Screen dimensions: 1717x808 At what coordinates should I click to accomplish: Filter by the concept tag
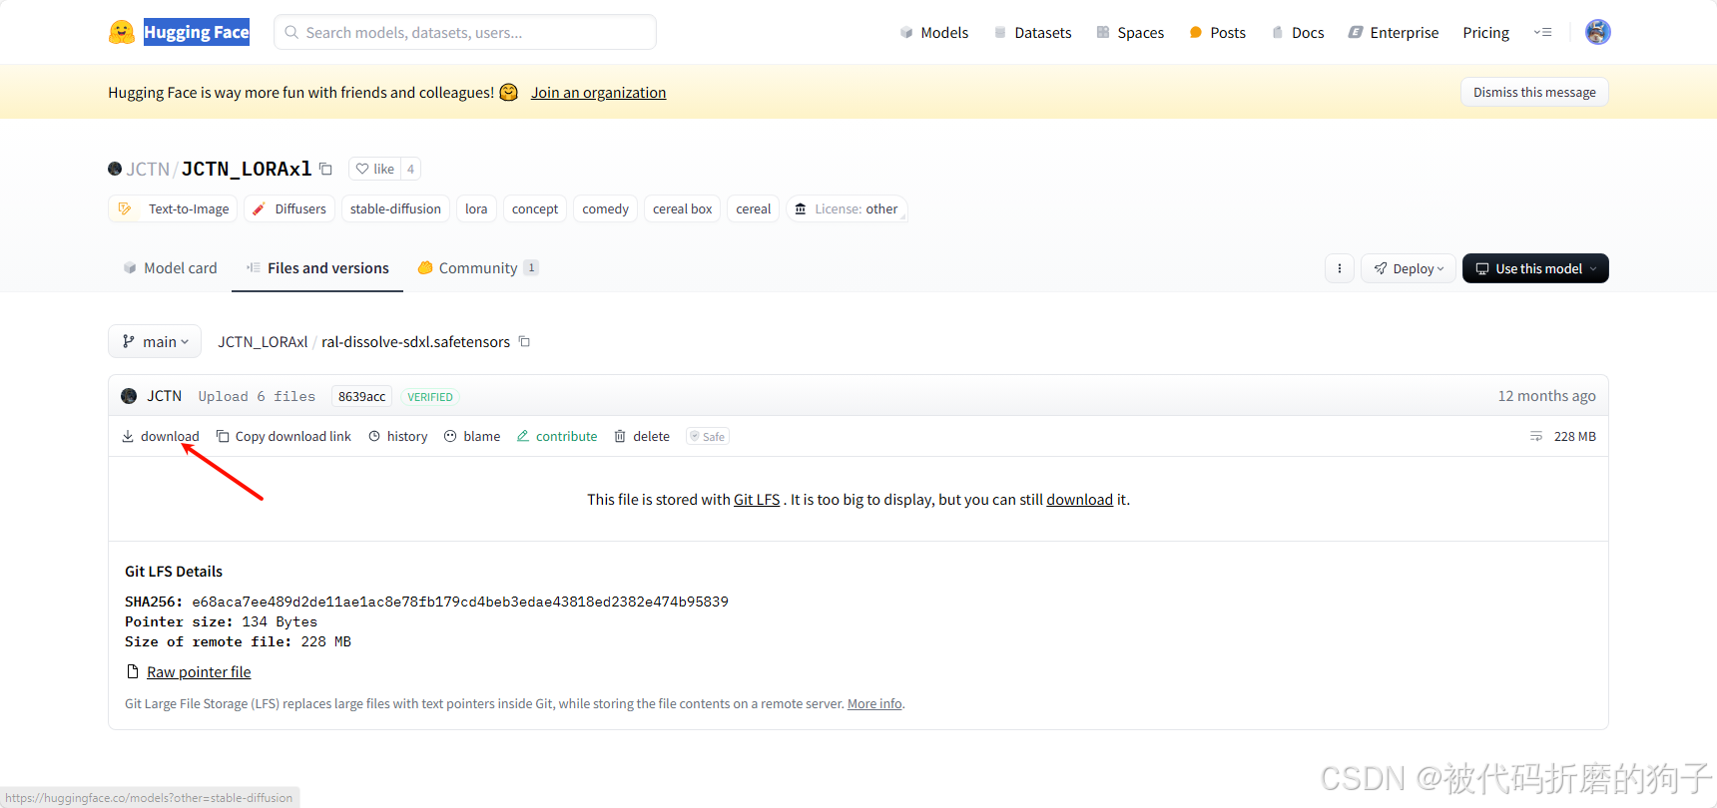tap(535, 208)
